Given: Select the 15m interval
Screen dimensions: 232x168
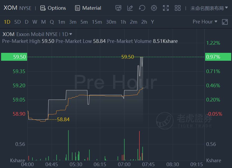Looking at the screenshot, I should point(97,22).
